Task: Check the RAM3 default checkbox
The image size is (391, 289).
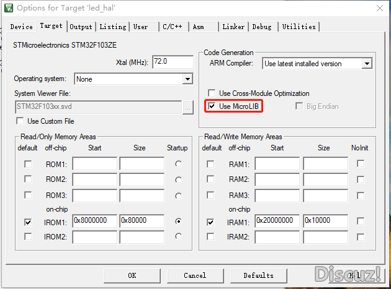Action: pyautogui.click(x=210, y=195)
